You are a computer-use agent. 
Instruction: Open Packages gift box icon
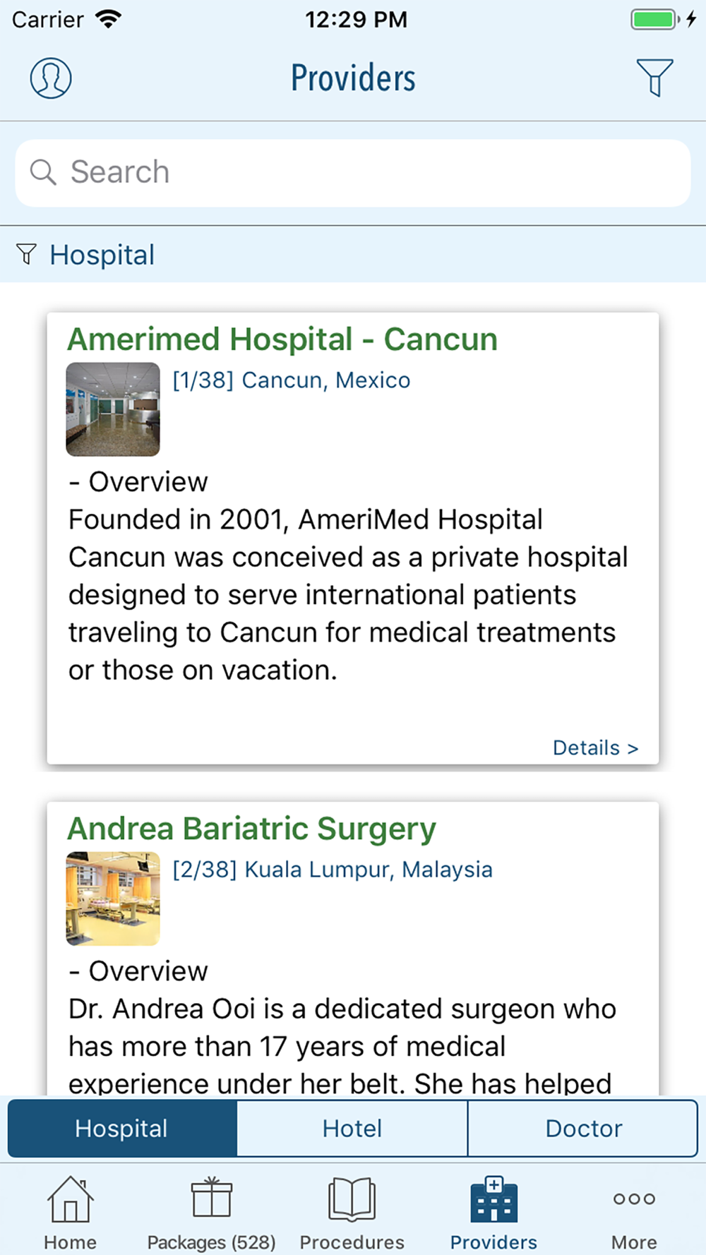click(211, 1198)
